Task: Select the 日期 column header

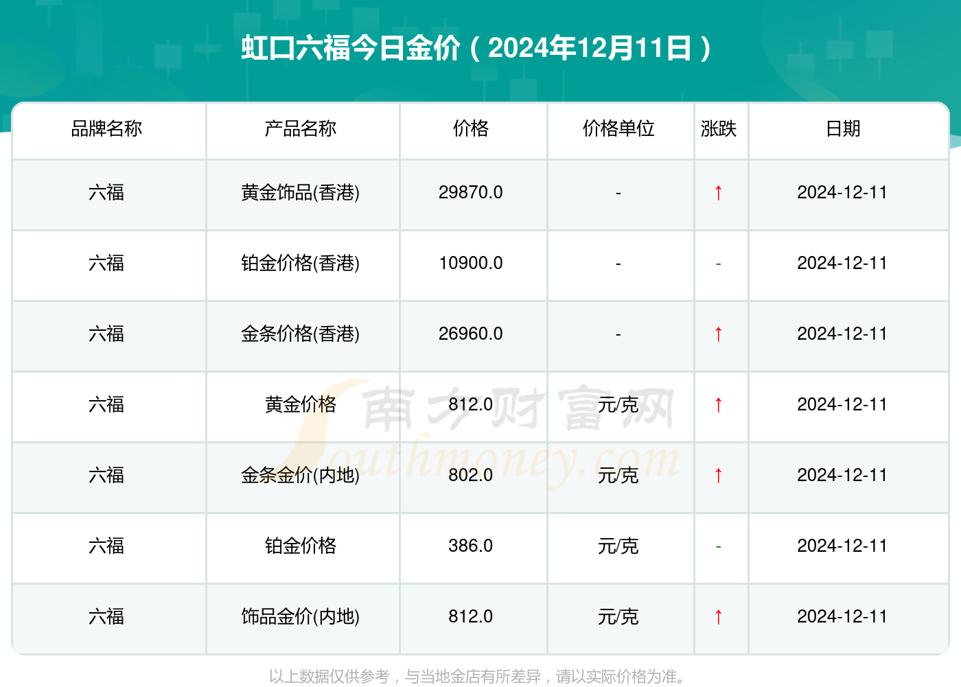Action: [x=843, y=128]
